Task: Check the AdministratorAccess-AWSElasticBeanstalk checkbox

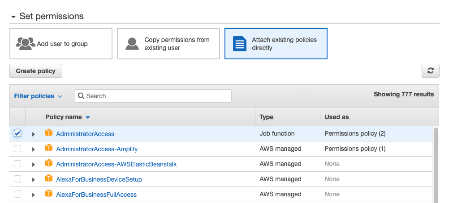Action: pos(17,164)
